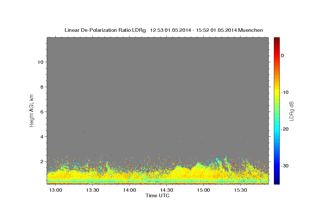
Task: Click the 13:30 time axis label
Action: point(93,190)
